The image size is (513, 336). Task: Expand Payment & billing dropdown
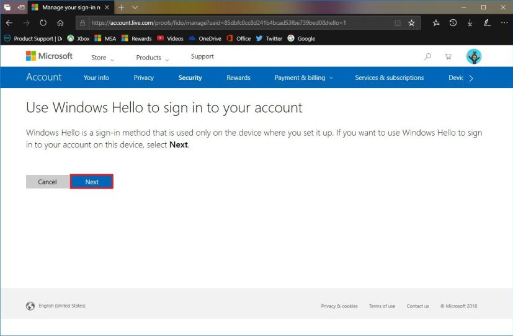[303, 77]
